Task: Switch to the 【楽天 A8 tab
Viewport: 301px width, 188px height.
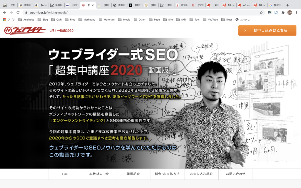Action: (x=213, y=5)
